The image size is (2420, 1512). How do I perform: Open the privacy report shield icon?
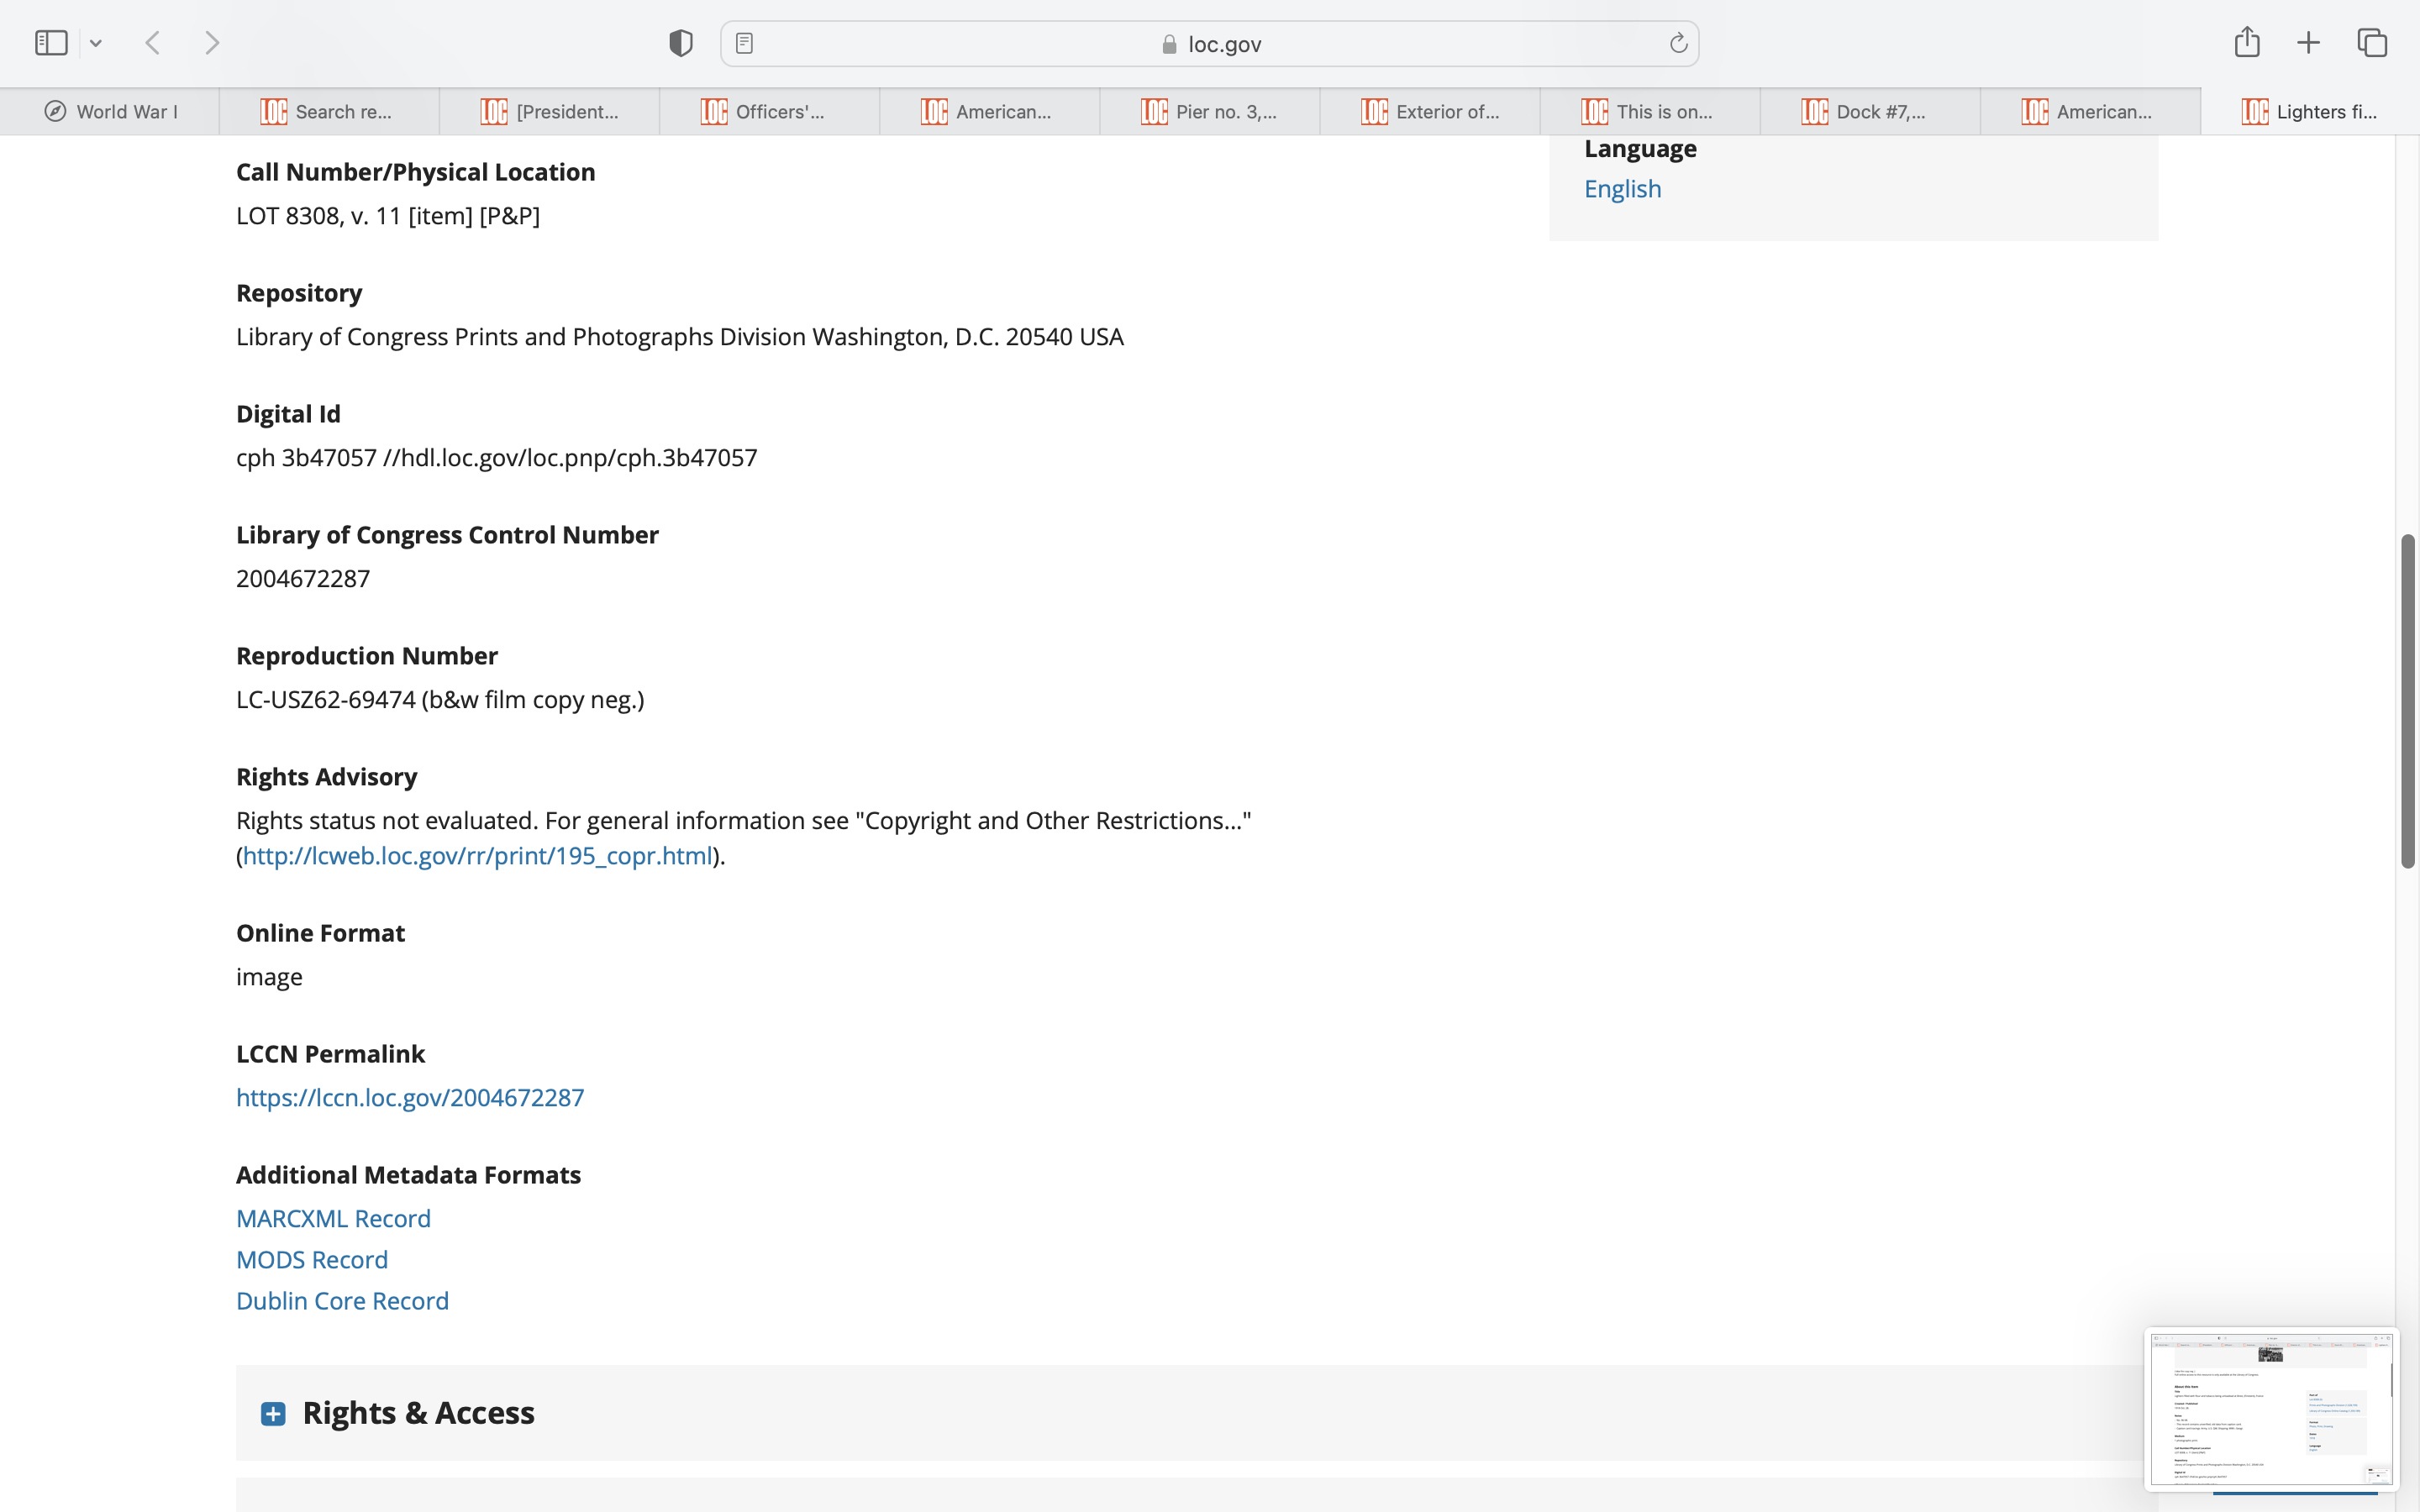(x=680, y=43)
